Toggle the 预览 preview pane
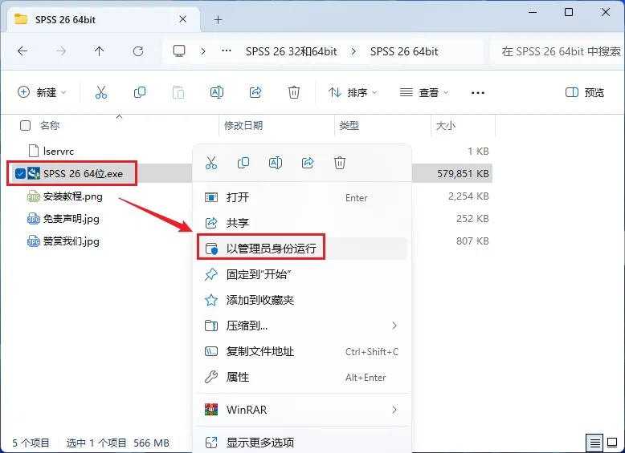 click(585, 93)
